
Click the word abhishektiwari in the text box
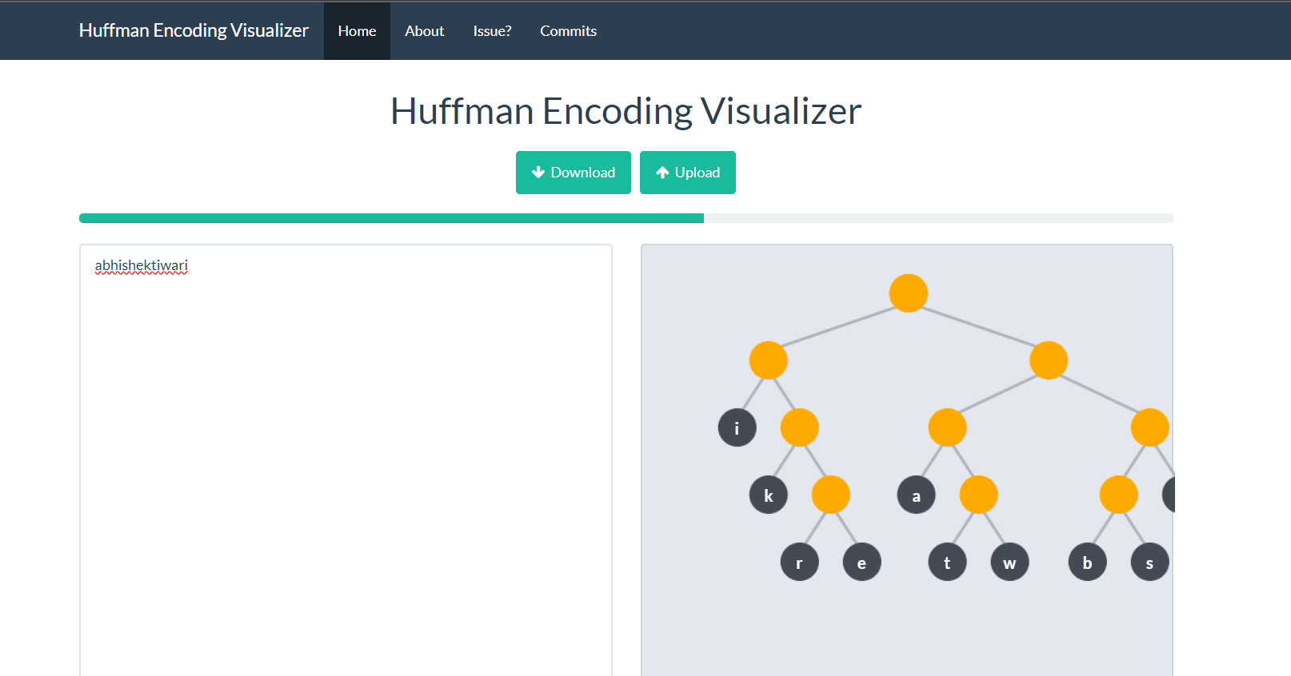point(142,265)
